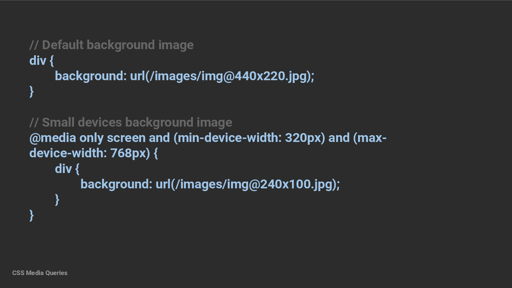Screen dimensions: 512x288
Task: Click the first 'div {' selector line
Action: tap(41, 60)
